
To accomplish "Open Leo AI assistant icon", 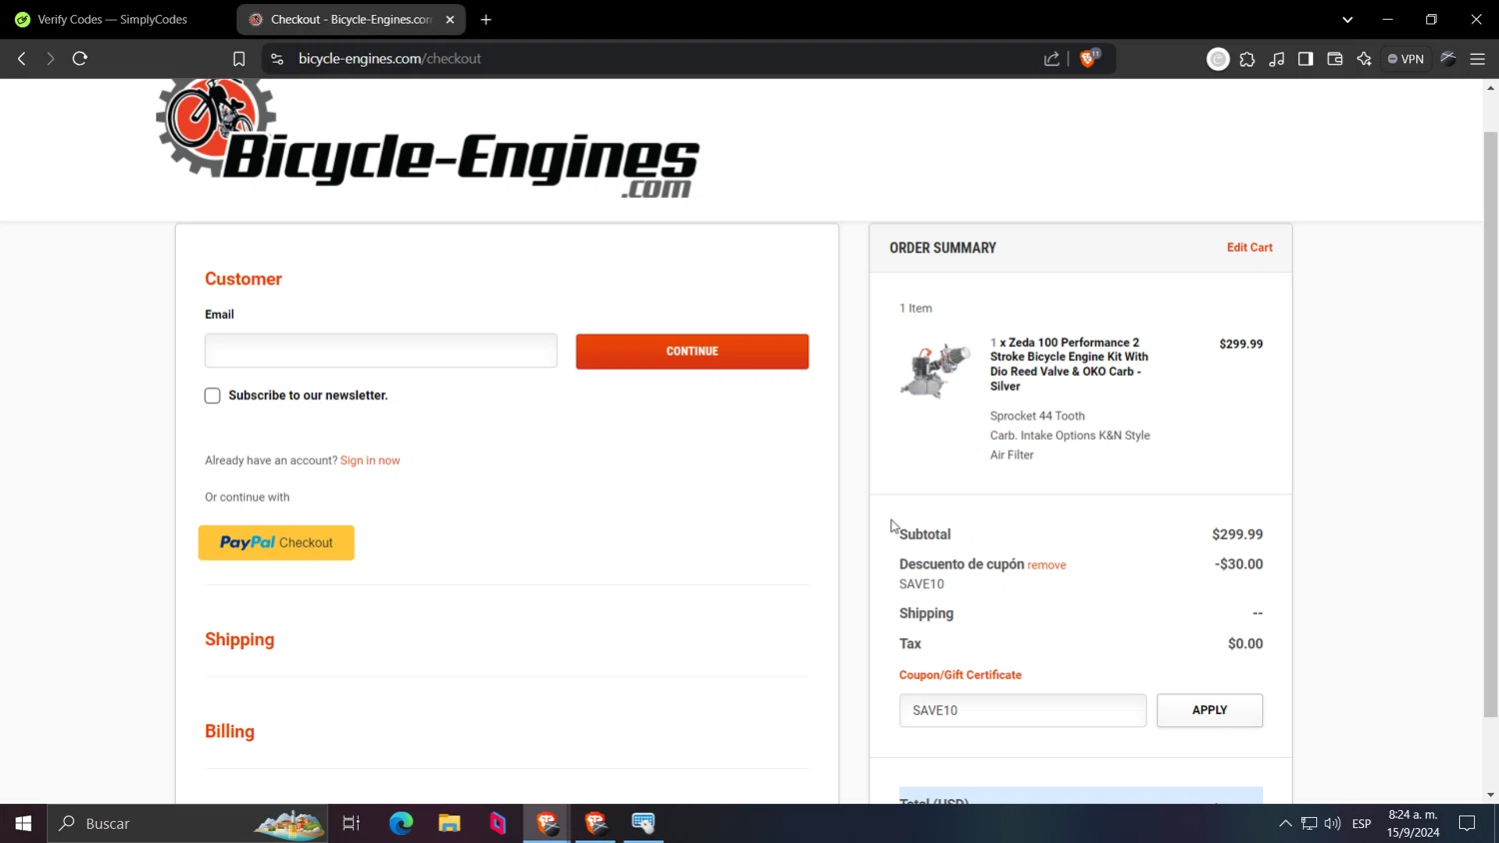I will coord(1364,59).
